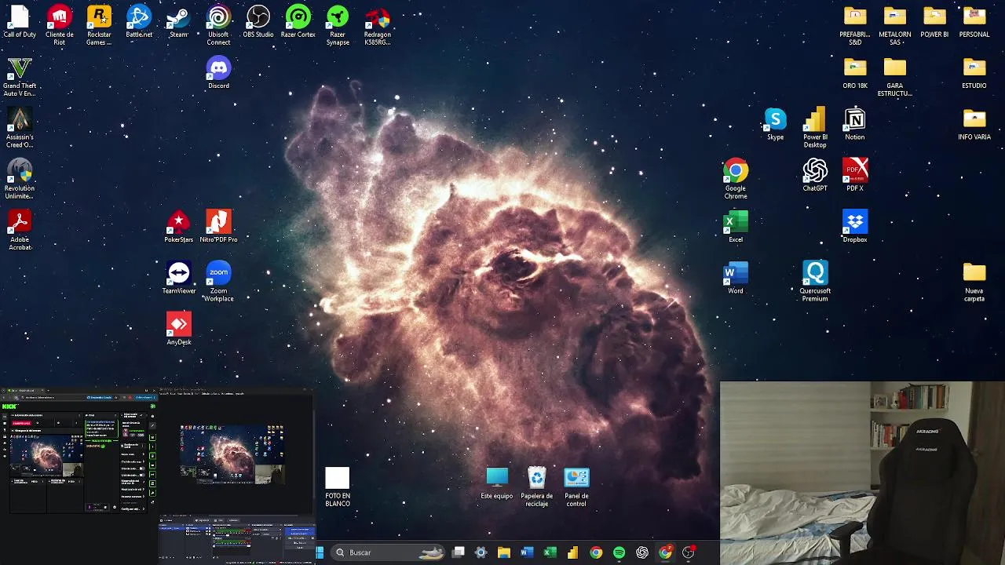Viewport: 1005px width, 565px height.
Task: Open the Nitro PDF Pro shortcut
Action: pos(218,227)
